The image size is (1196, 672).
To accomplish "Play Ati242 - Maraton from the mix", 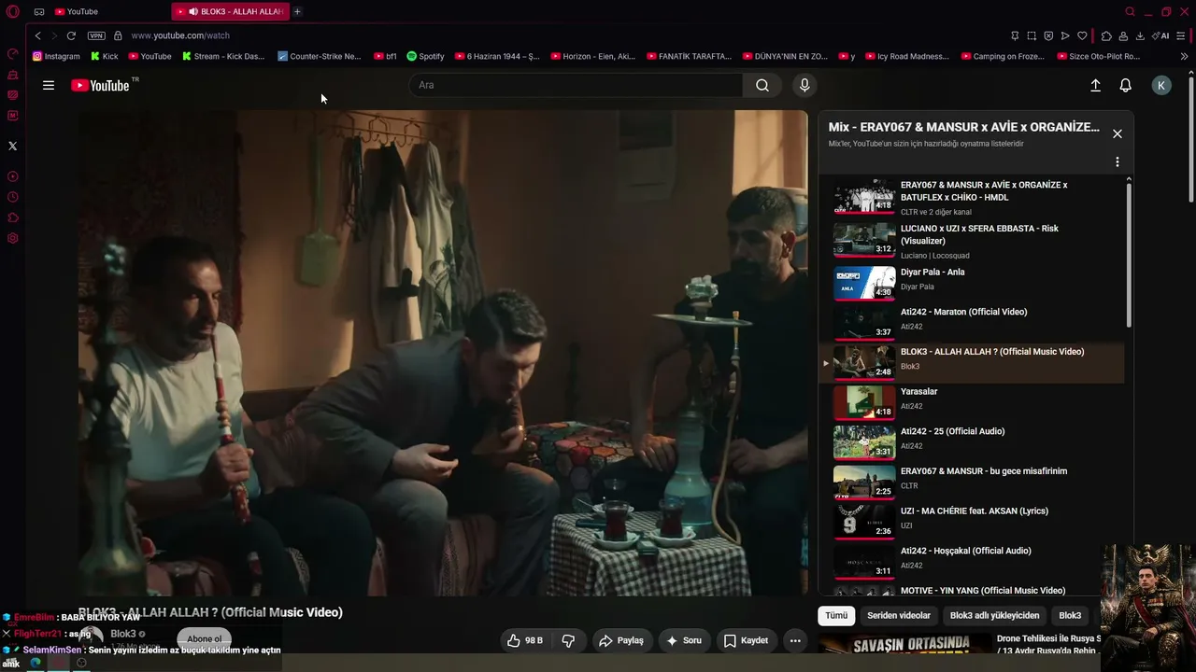I will [x=972, y=323].
